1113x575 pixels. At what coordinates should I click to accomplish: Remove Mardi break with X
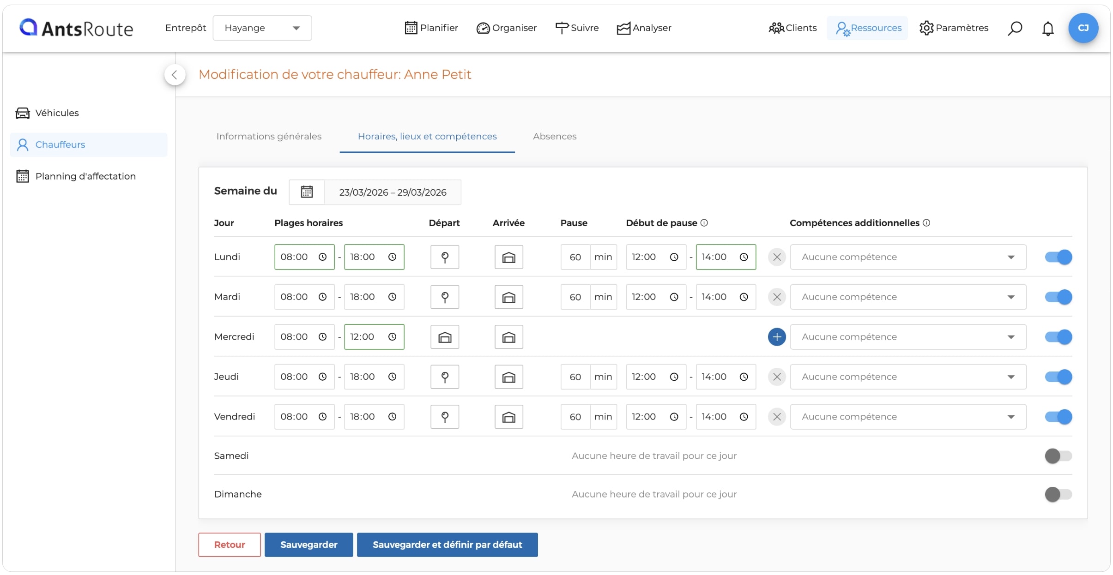(x=777, y=297)
